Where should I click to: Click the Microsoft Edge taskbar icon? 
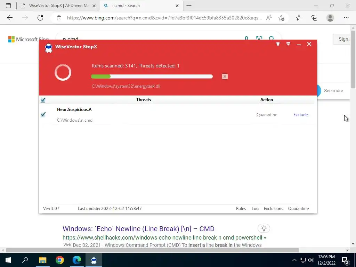77,260
